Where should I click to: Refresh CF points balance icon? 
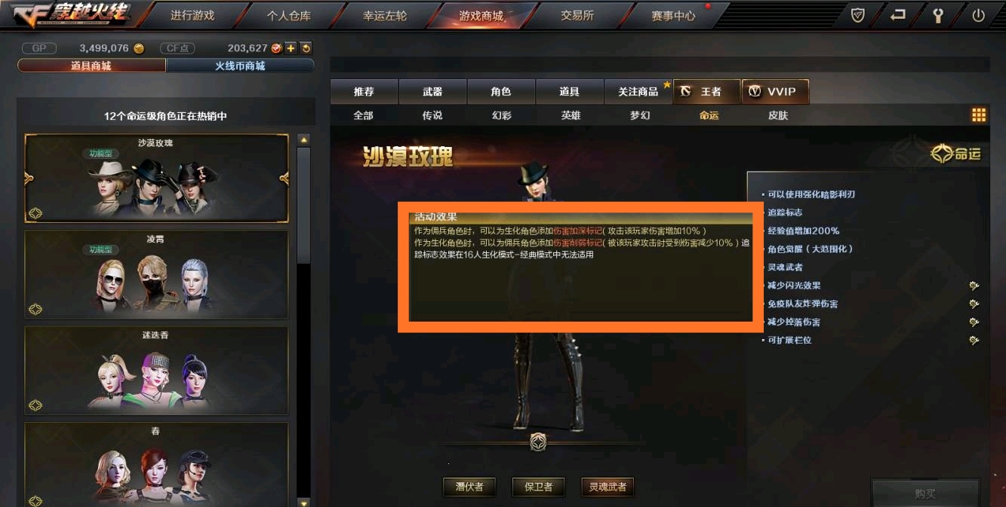click(306, 48)
